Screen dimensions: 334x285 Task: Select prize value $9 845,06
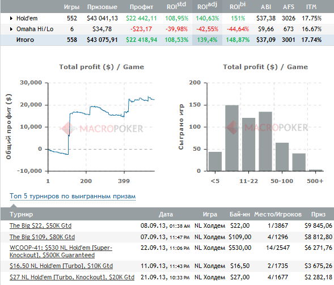pos(318,226)
